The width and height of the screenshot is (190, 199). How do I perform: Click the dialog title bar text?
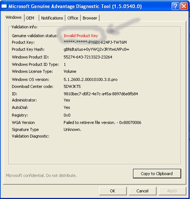point(75,6)
